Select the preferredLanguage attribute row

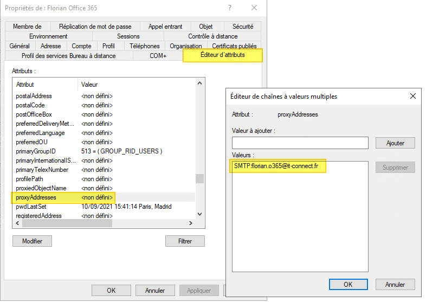(x=104, y=133)
